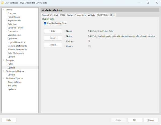Open the More tab
The height and width of the screenshot is (125, 161).
tap(112, 15)
